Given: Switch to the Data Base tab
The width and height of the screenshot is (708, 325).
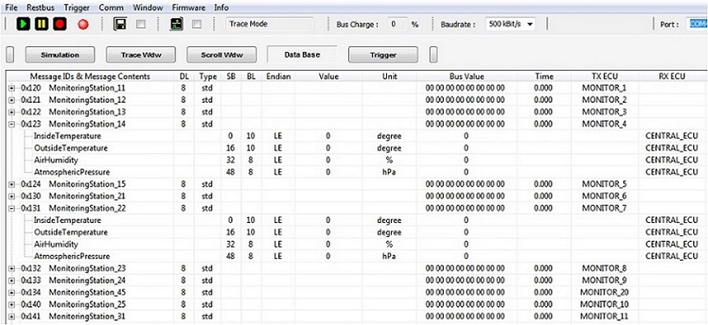Looking at the screenshot, I should 302,54.
